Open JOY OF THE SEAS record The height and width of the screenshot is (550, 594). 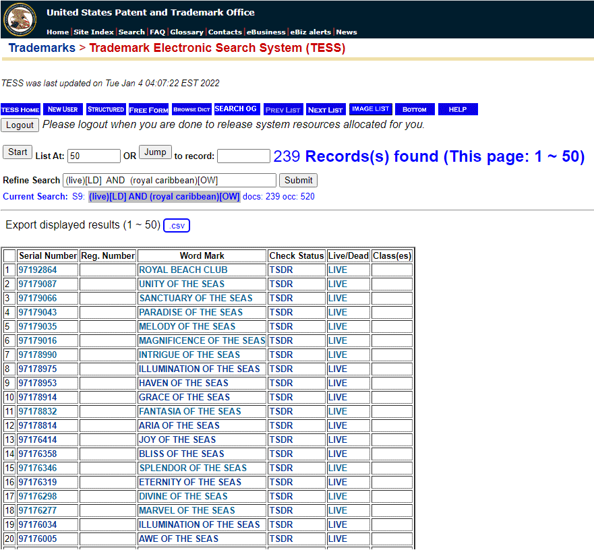pyautogui.click(x=177, y=439)
